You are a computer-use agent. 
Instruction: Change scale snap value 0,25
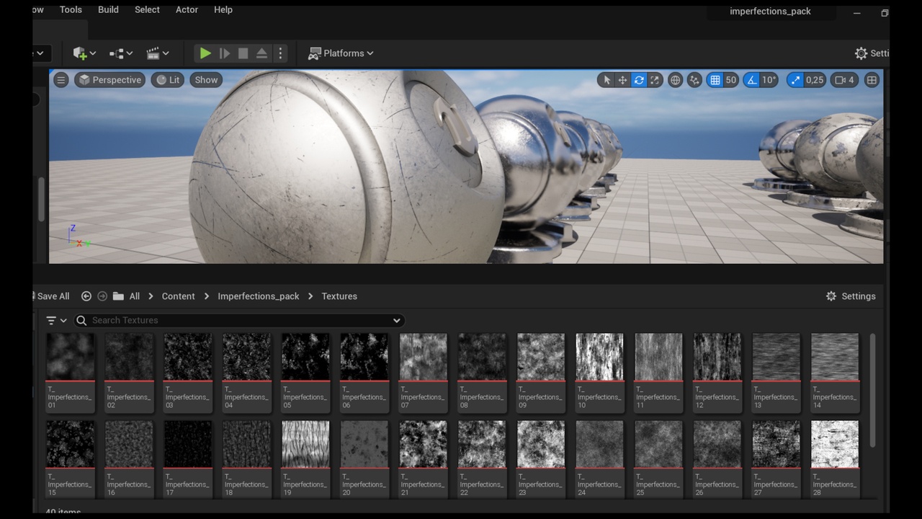[815, 80]
